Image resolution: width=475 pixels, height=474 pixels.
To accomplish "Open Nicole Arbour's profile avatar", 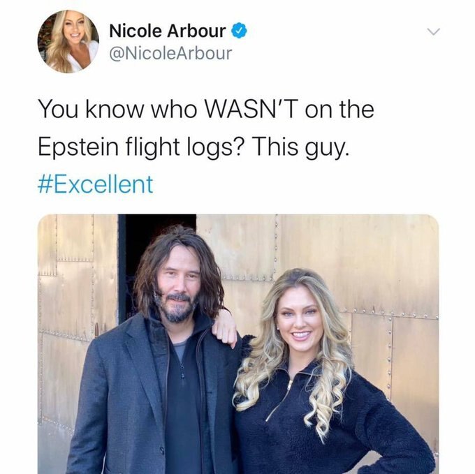I will [68, 41].
